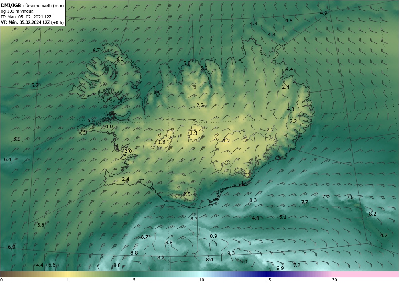Select the subtitle "og 100 m vindur."
Screen dimensions: 399x283
tap(17, 12)
